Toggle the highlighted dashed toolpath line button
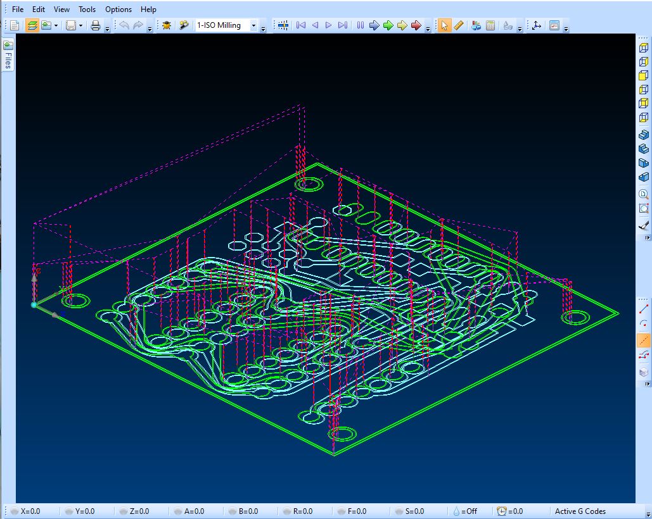Image resolution: width=652 pixels, height=519 pixels. coord(644,341)
